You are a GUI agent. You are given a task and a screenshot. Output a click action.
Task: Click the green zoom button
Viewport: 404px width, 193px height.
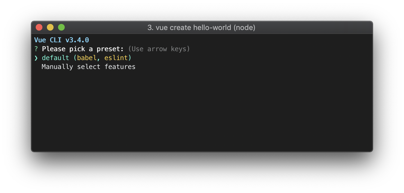(x=61, y=27)
